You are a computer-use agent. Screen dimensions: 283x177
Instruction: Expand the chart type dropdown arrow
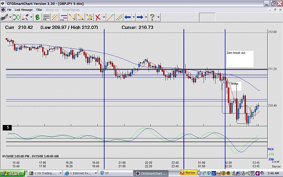click(x=10, y=17)
